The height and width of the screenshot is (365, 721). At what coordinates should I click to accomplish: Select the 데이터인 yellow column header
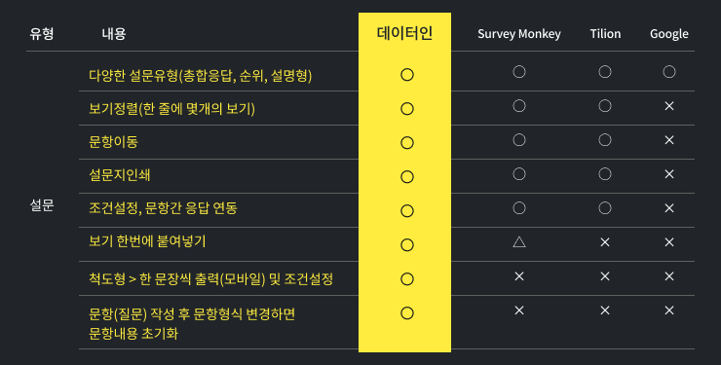click(x=404, y=33)
